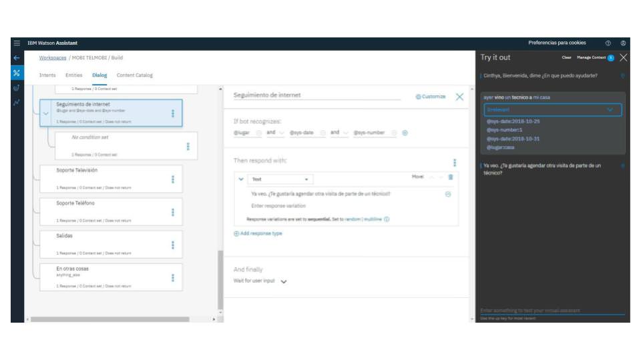Click the location icon beside welcome message
This screenshot has width=641, height=360.
click(622, 75)
